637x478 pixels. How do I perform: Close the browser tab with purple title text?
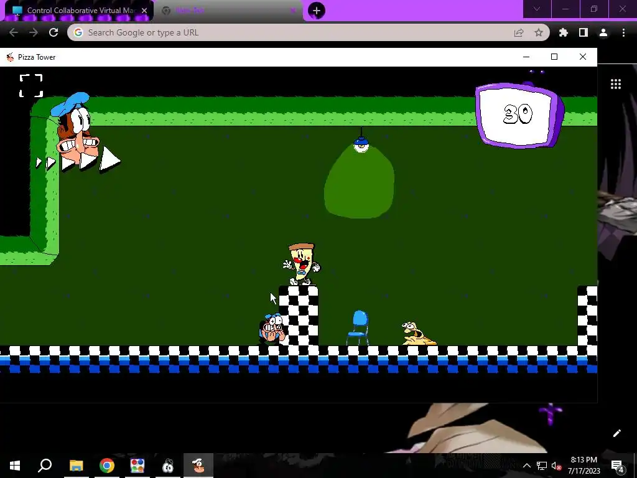293,11
